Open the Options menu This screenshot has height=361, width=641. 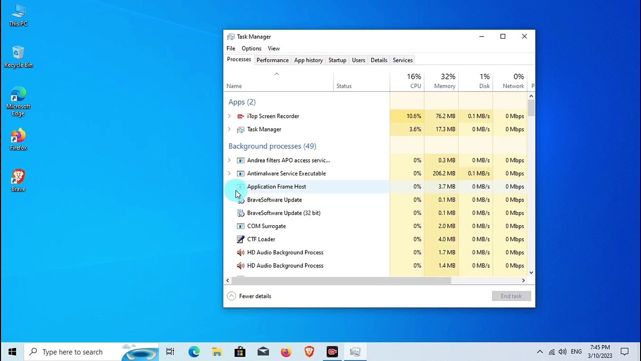click(251, 49)
